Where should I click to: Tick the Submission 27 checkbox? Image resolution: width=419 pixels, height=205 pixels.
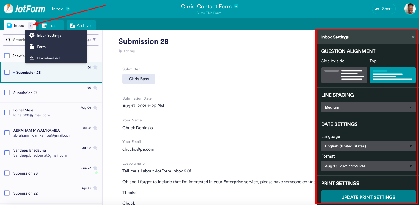[7, 93]
